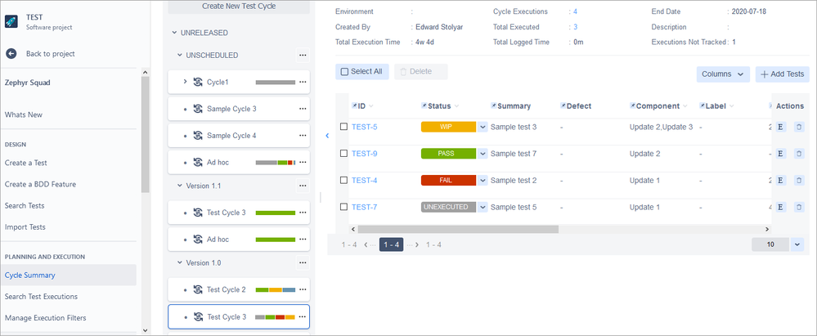Open the three-dots menu for Sample Cycle 4
817x336 pixels.
303,136
